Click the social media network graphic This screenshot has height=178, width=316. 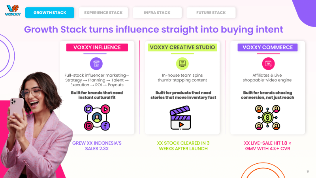pos(97,117)
